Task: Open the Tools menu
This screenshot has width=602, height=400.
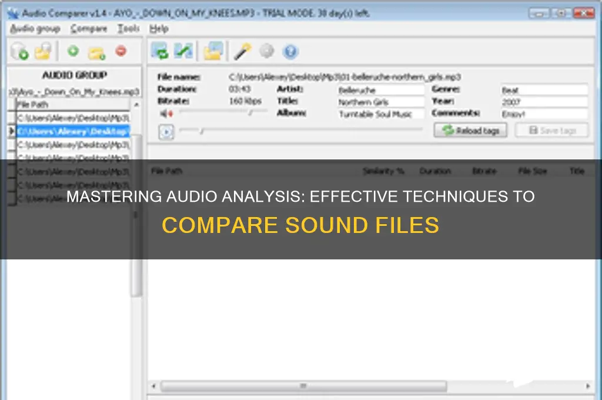Action: [128, 28]
